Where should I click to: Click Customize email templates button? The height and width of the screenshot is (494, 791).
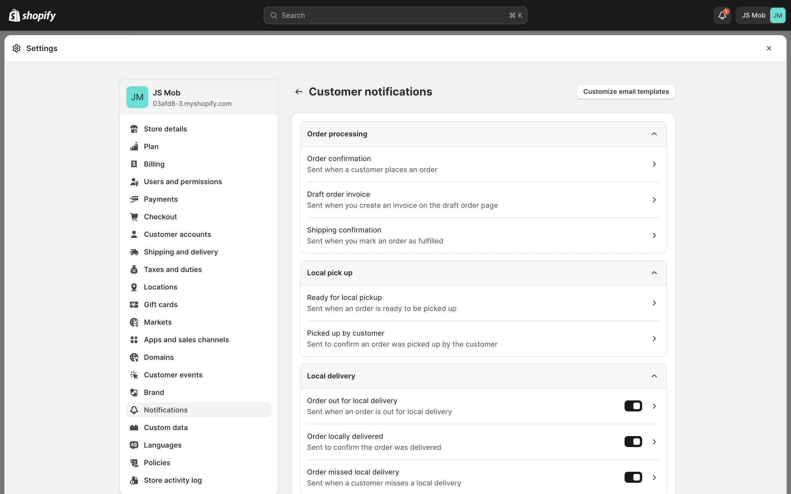pyautogui.click(x=625, y=91)
